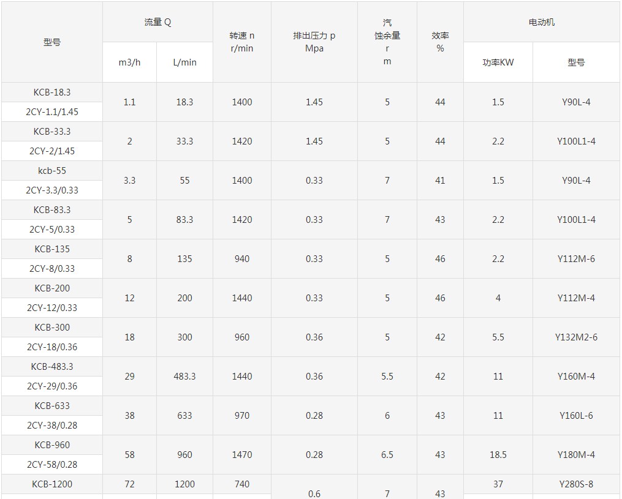This screenshot has height=499, width=622.
Task: Select the 2CY-1.1/1.45 model cell
Action: (x=52, y=112)
